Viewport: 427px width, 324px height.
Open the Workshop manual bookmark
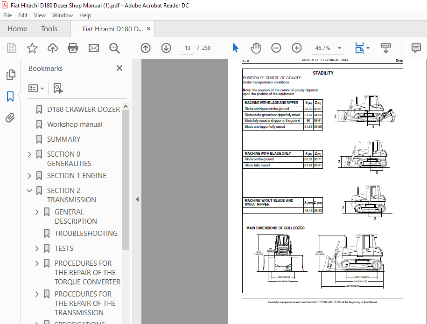click(75, 124)
